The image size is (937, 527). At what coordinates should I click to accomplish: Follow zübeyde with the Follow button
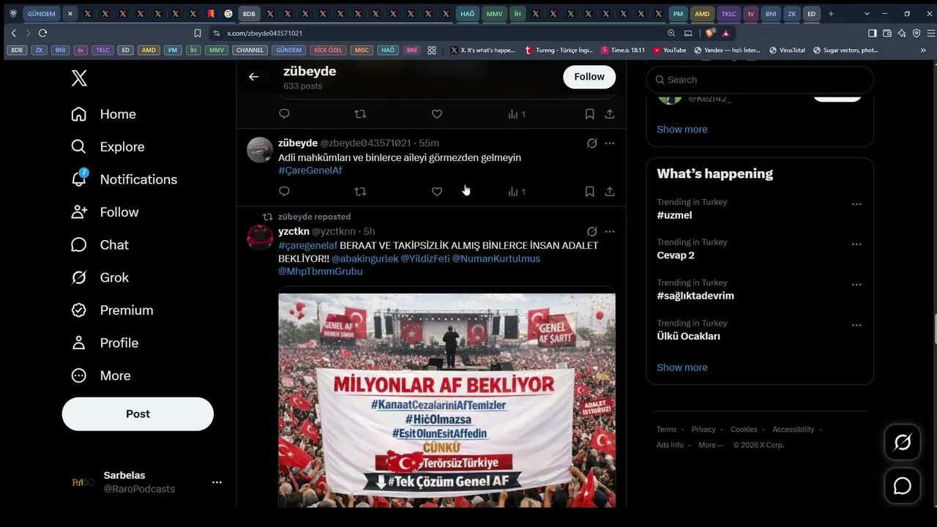[x=589, y=77]
